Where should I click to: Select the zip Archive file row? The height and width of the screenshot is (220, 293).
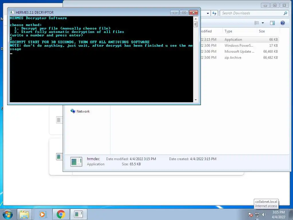click(x=239, y=57)
